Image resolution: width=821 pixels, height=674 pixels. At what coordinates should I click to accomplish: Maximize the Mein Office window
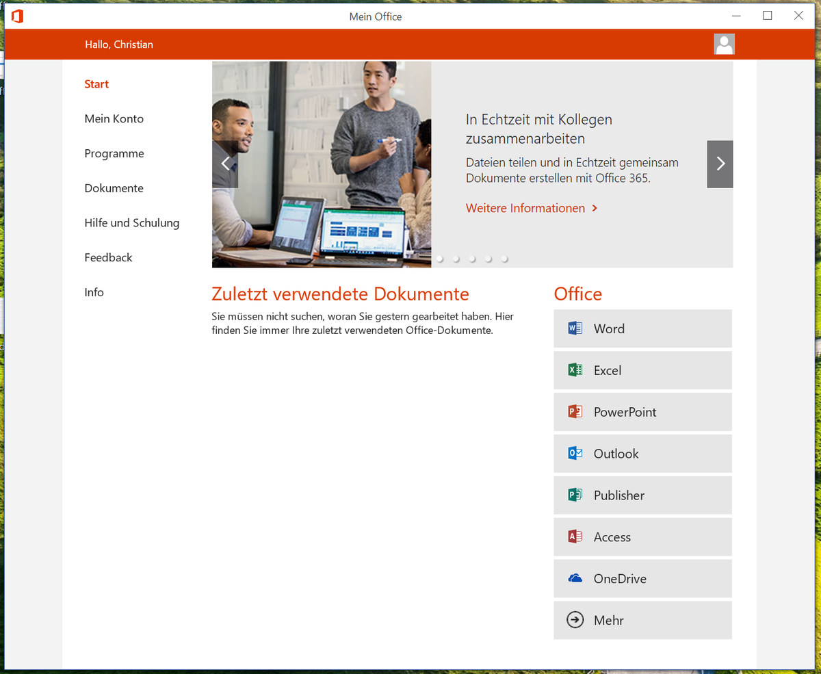tap(768, 16)
